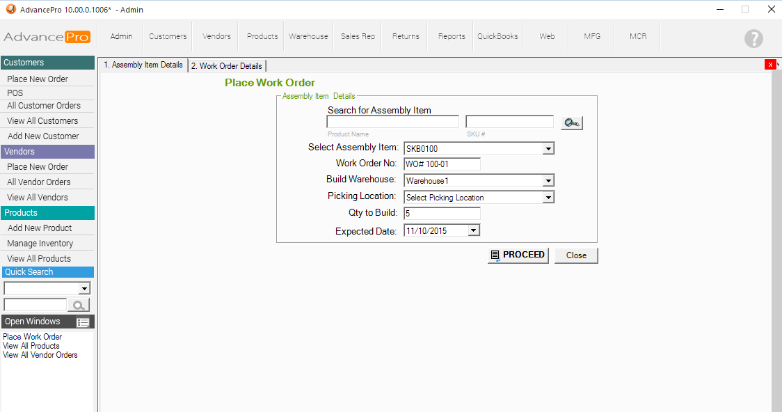
Task: Open the Build Warehouse dropdown
Action: [x=548, y=181]
